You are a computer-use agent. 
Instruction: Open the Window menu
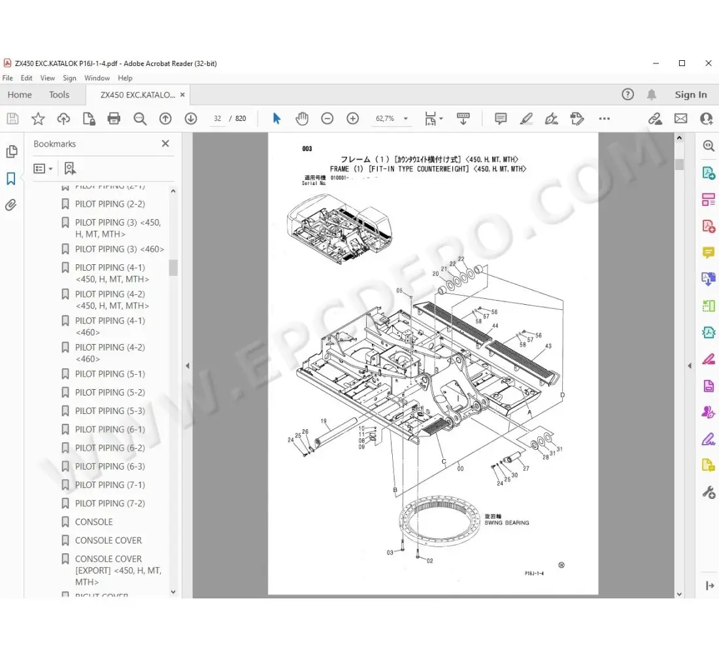click(97, 78)
